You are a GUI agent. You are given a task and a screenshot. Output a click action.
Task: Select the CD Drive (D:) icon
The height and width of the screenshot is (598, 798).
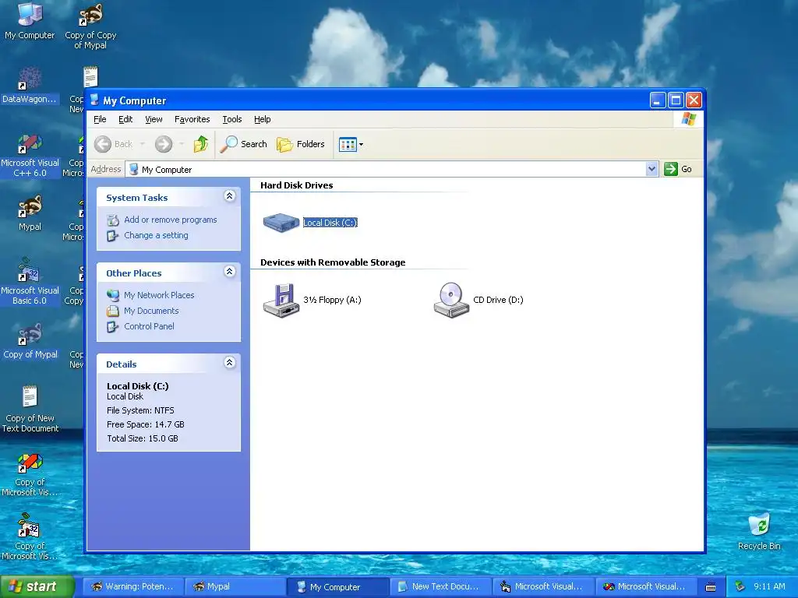(x=451, y=300)
